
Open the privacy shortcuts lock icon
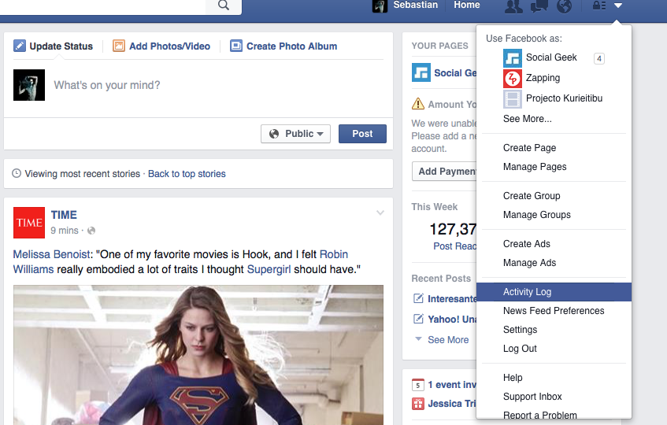599,6
